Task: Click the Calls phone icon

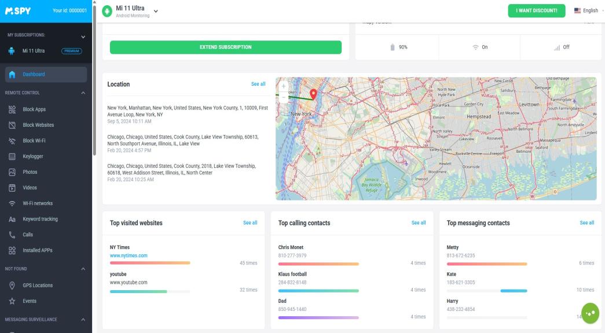Action: tap(12, 235)
